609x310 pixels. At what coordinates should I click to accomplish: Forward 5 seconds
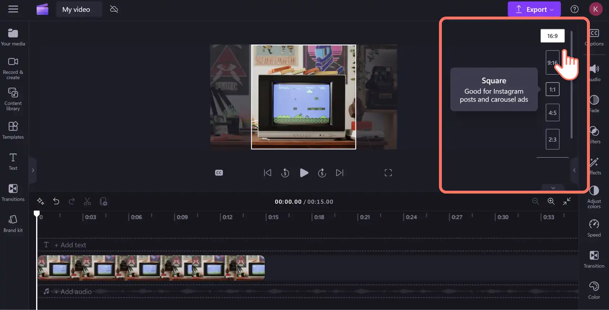click(x=322, y=173)
